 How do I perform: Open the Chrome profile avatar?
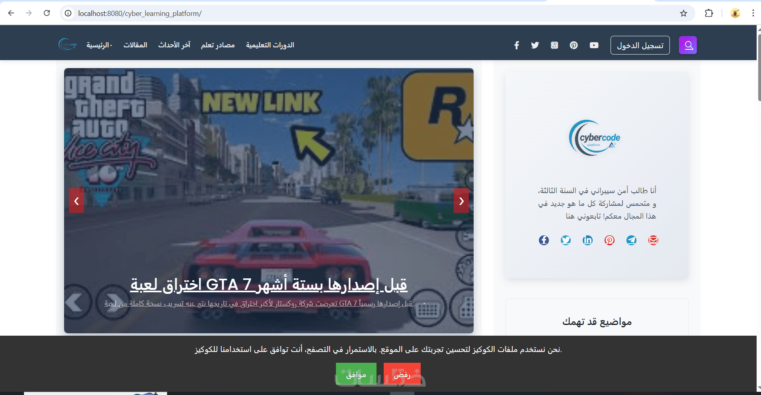tap(735, 13)
